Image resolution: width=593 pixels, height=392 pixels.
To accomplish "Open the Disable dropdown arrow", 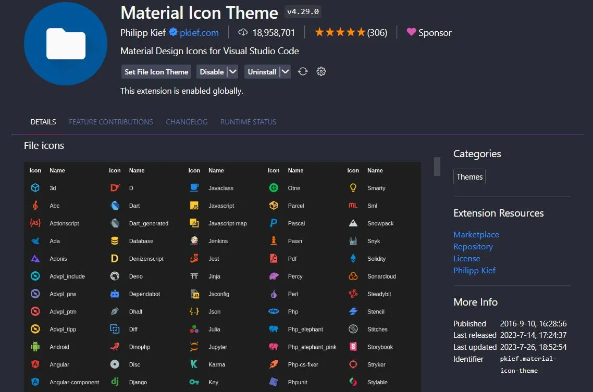I will pos(232,71).
